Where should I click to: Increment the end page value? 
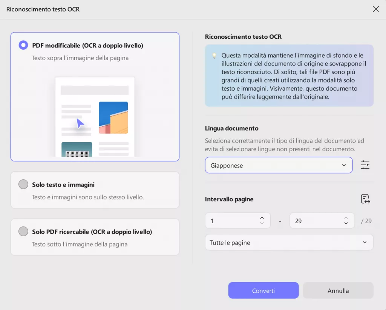[346, 217]
